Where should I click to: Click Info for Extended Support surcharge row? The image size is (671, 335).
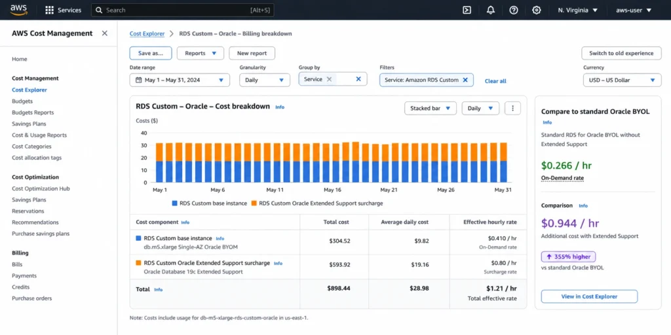pos(278,263)
